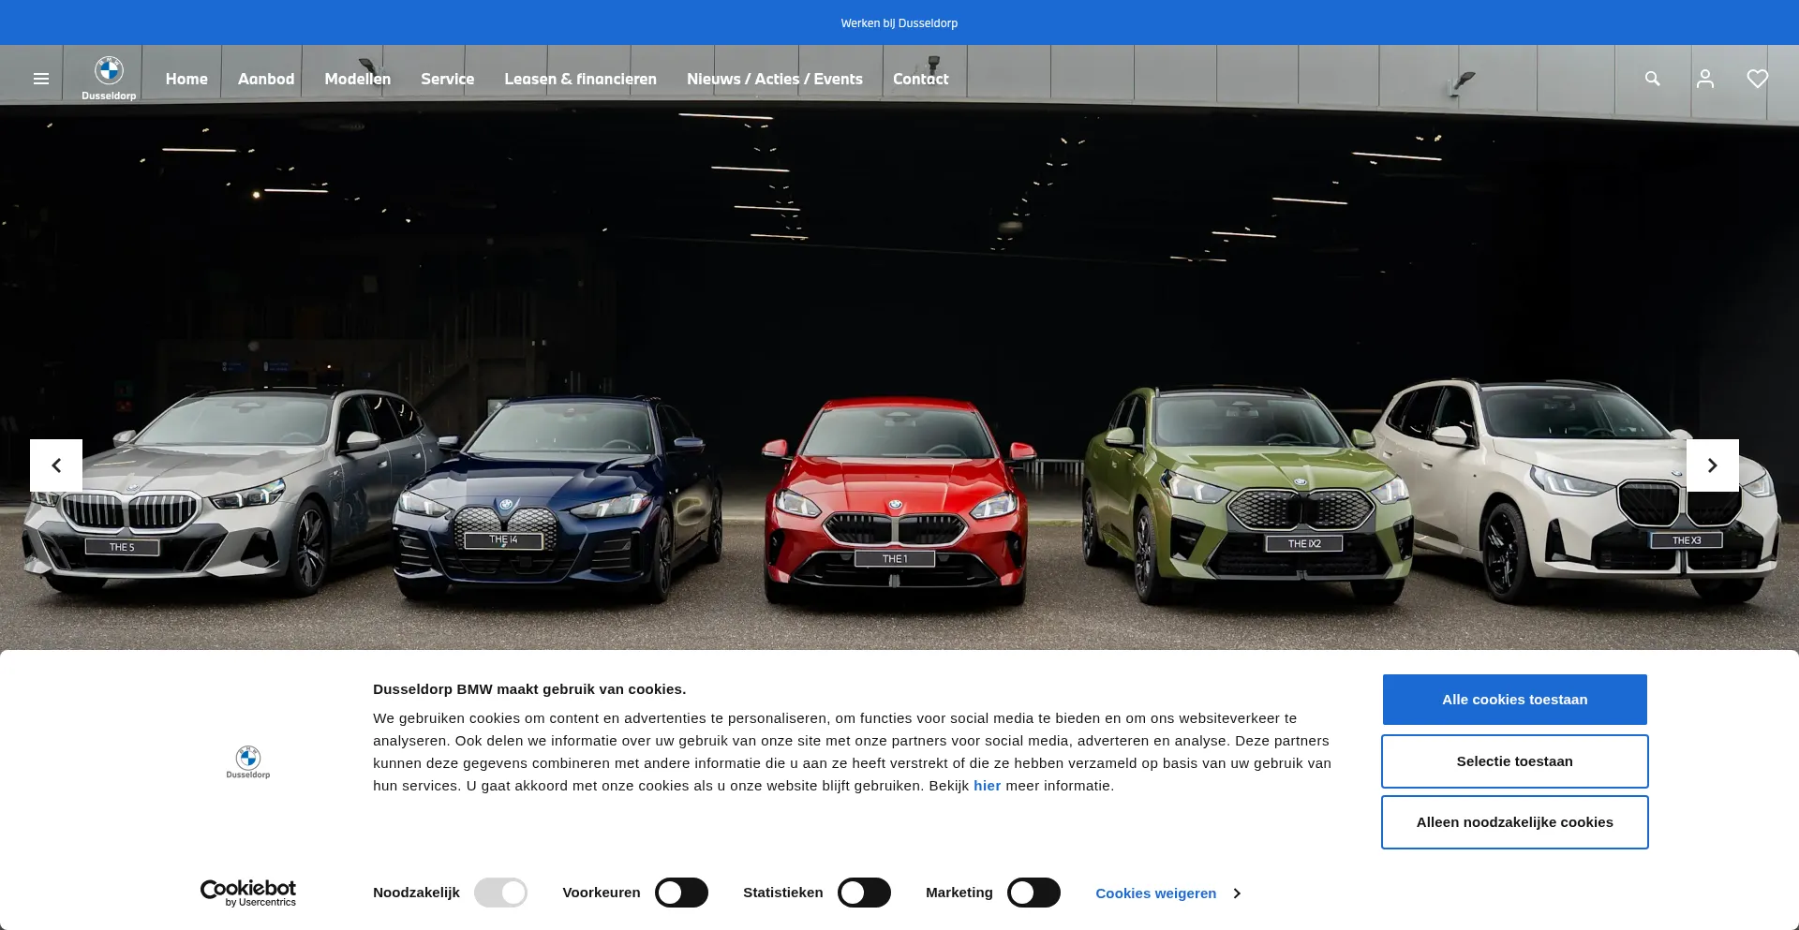Follow the 'hier' link in cookie text
1799x930 pixels.
click(987, 786)
